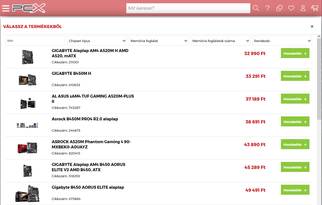The image size is (322, 205).
Task: Add Asrock B450M PRO4 R2.0 via Hozzáadás
Action: pos(295,122)
